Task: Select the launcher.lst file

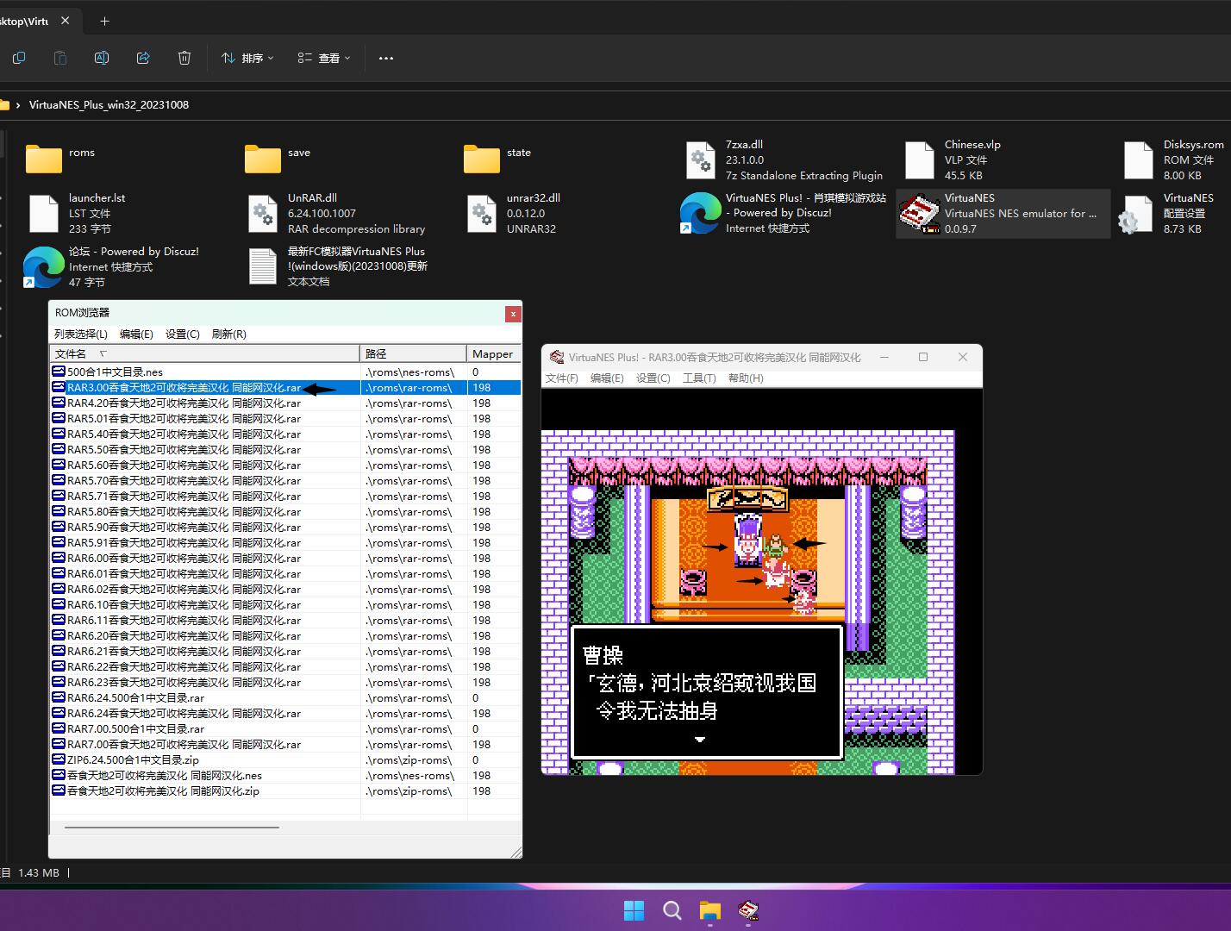Action: 76,213
